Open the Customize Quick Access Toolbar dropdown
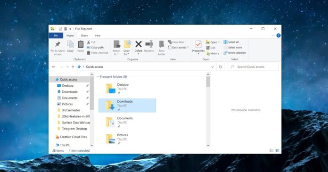328x172 pixels. click(70, 29)
